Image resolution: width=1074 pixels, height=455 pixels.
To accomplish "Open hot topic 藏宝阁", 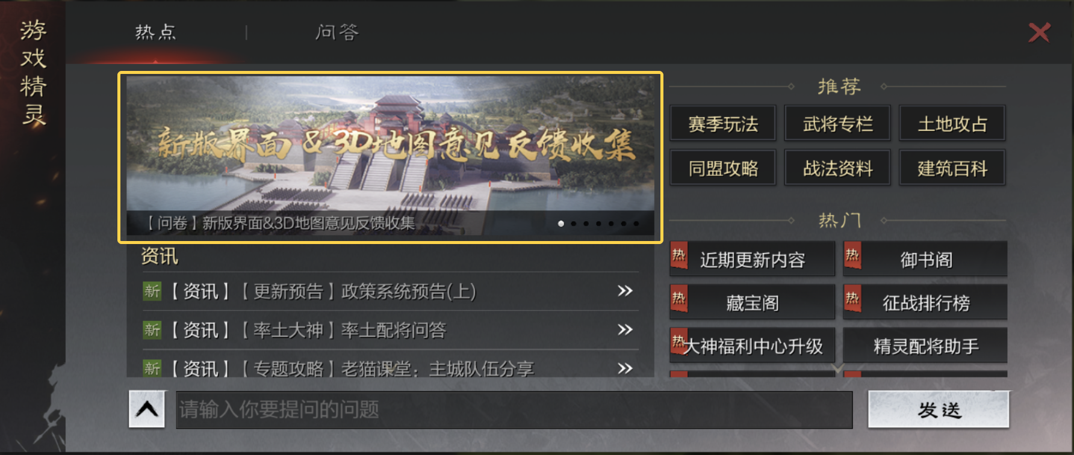I will [753, 302].
